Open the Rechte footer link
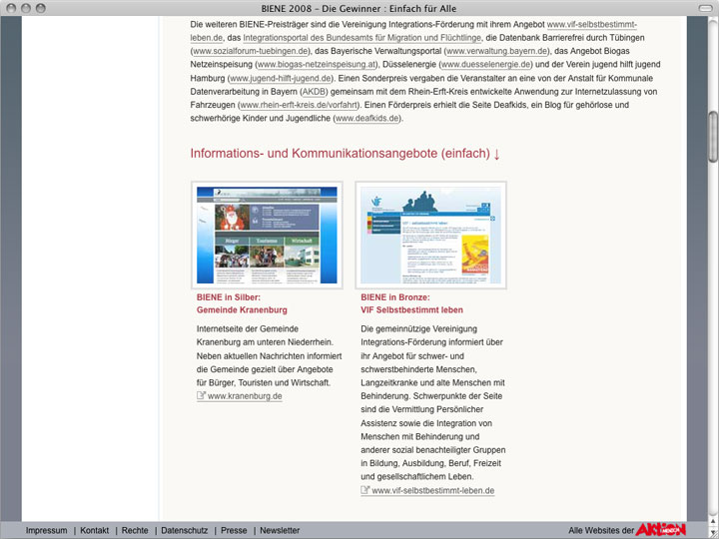 pos(135,531)
